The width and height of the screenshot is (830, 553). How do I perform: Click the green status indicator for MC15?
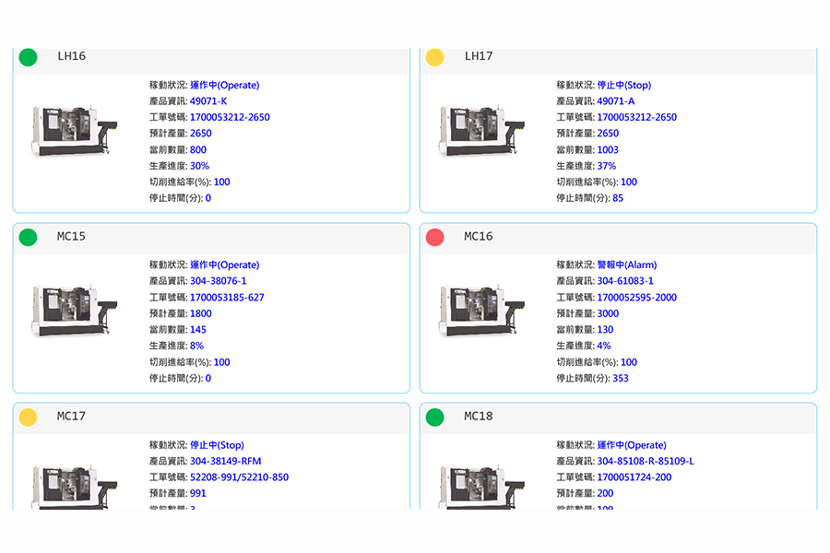[x=28, y=237]
